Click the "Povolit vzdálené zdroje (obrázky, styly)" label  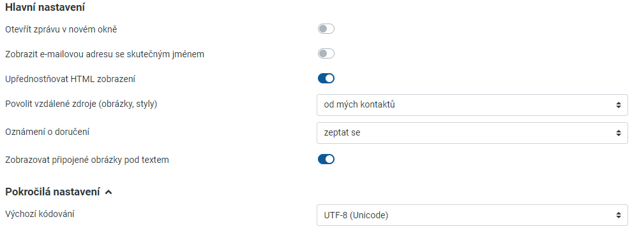point(81,104)
